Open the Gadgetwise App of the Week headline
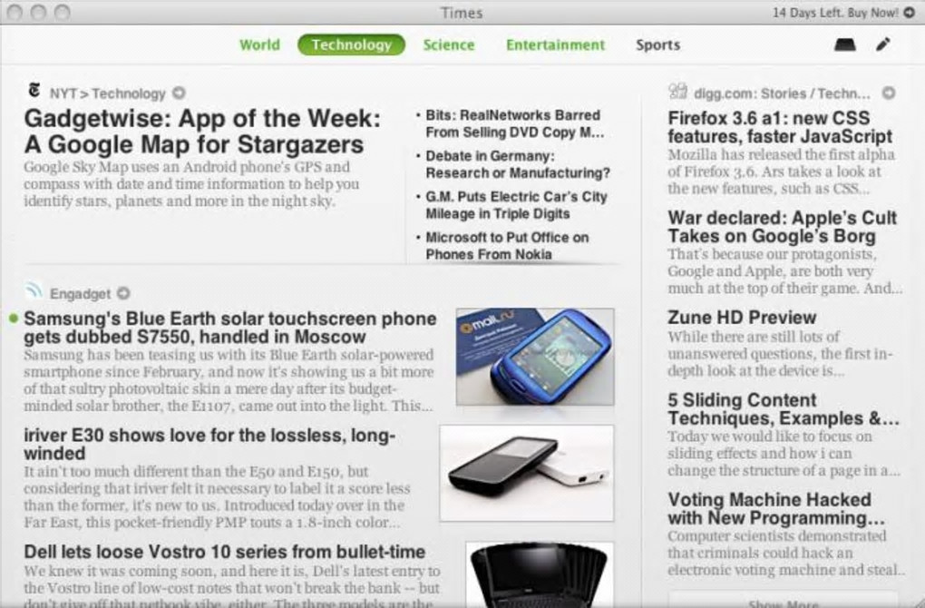925x608 pixels. (x=202, y=131)
